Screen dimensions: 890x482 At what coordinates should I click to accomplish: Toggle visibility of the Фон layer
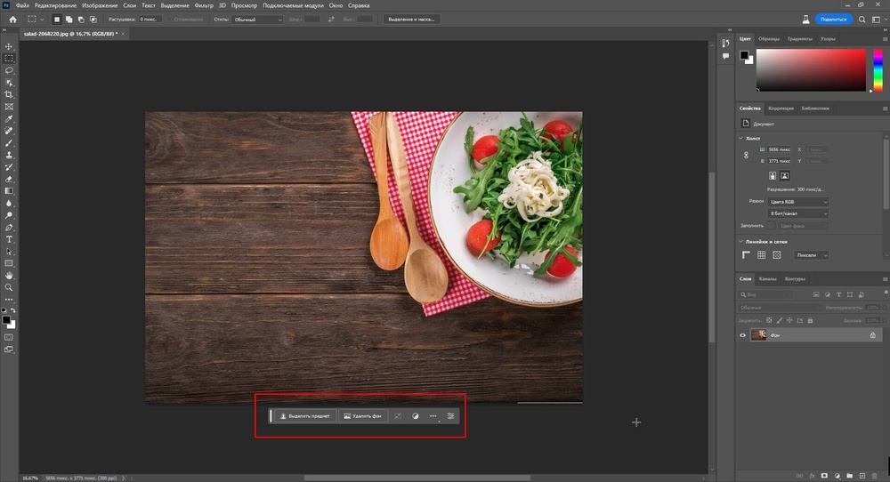[742, 335]
